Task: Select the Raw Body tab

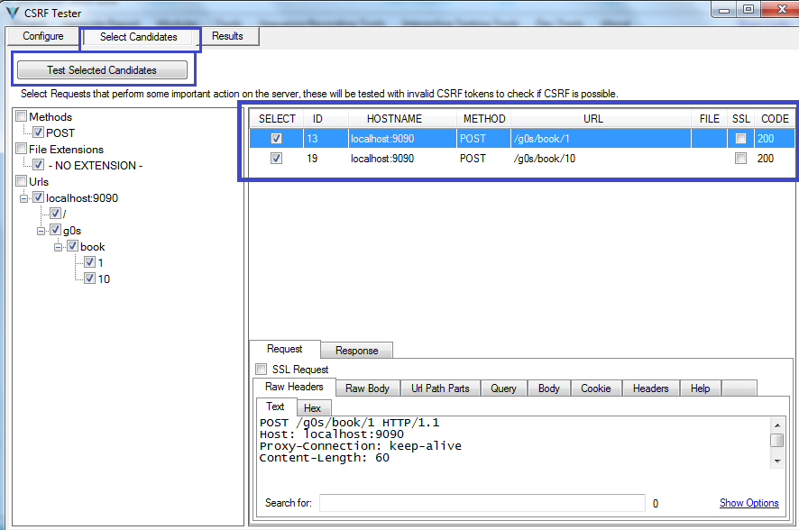Action: pos(366,388)
